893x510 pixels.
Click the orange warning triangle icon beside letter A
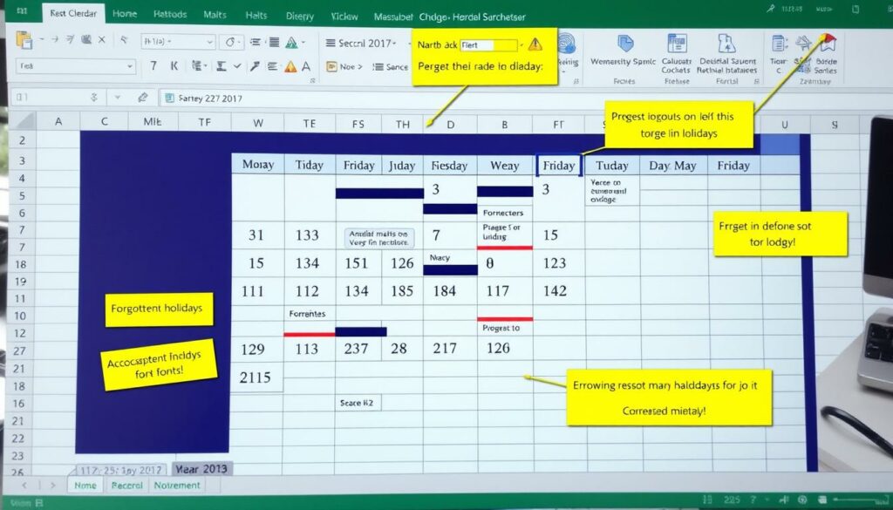[x=290, y=66]
